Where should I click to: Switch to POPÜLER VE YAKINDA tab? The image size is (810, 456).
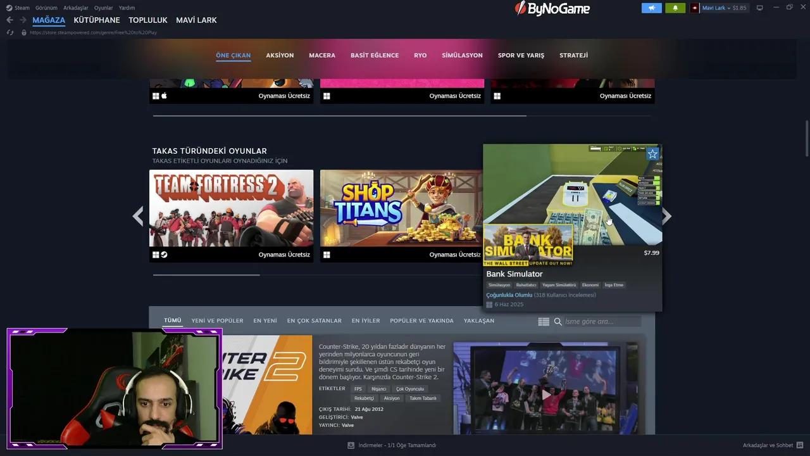pos(421,320)
